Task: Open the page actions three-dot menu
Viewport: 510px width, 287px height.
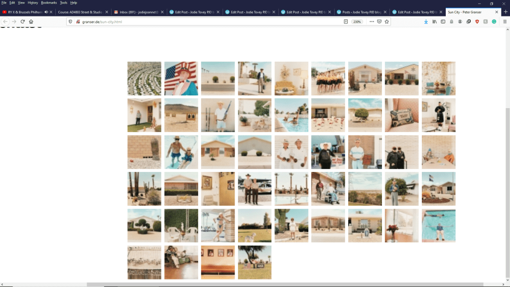Action: point(372,21)
